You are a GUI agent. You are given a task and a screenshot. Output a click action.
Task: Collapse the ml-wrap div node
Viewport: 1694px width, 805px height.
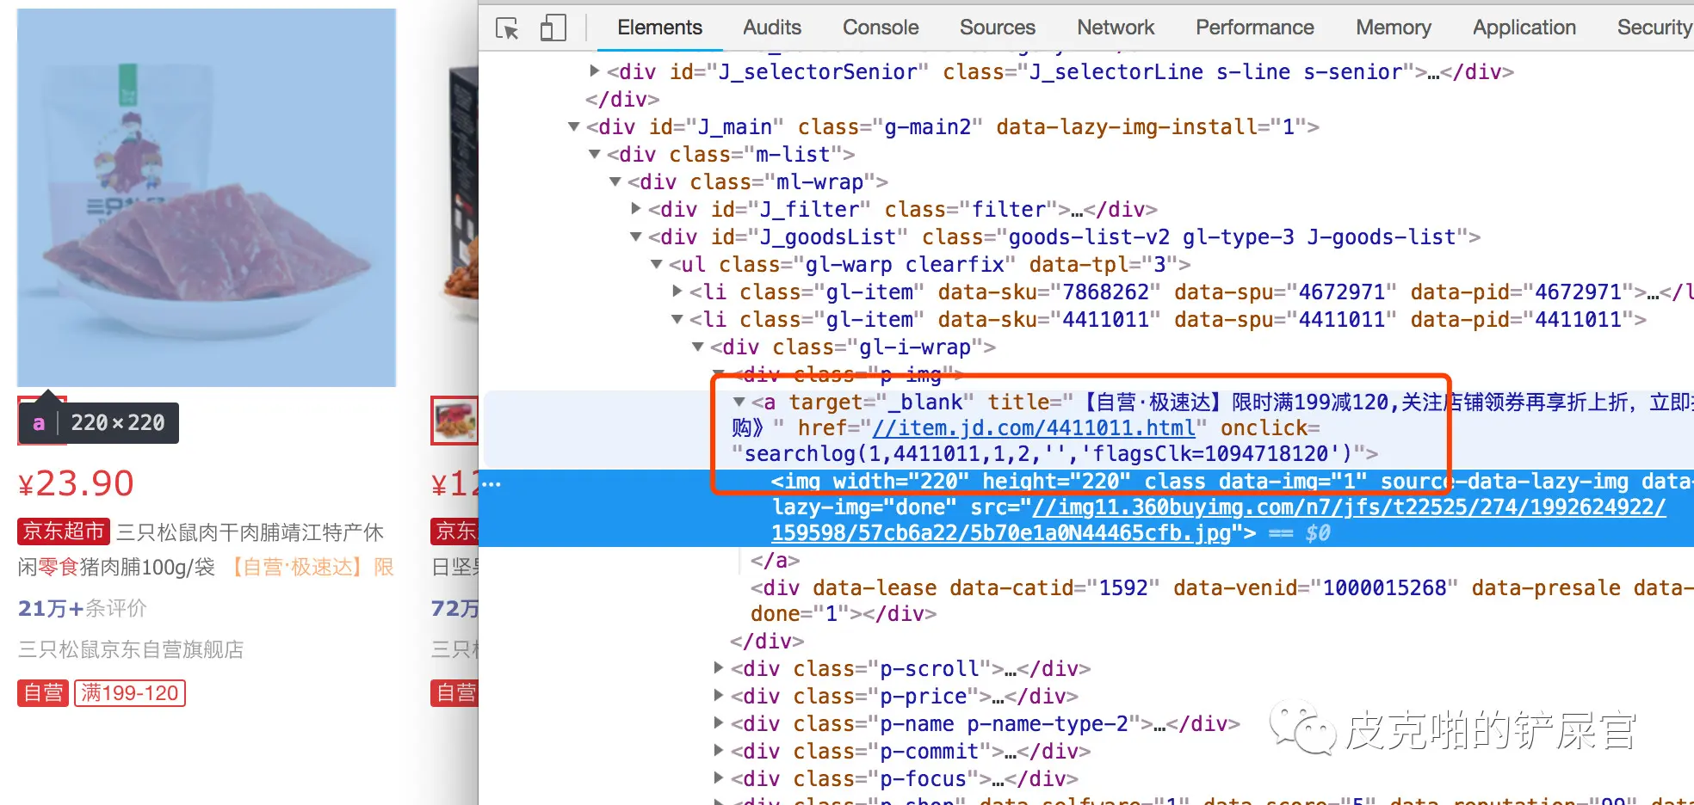point(615,181)
